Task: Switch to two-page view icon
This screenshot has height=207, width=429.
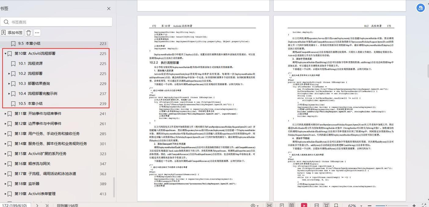Action: [x=292, y=205]
